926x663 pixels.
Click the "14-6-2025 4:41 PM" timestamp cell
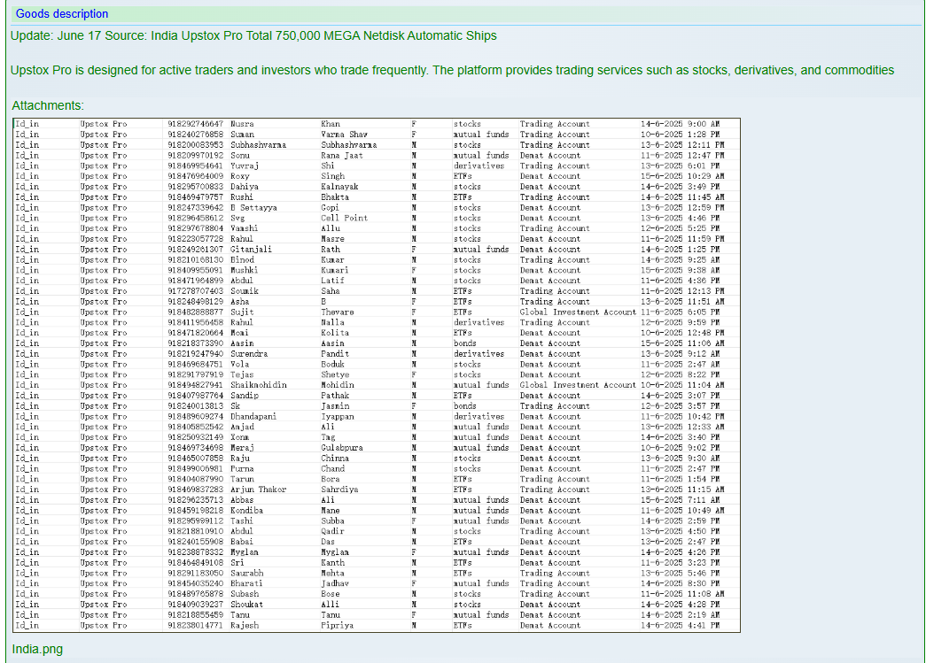tap(680, 626)
